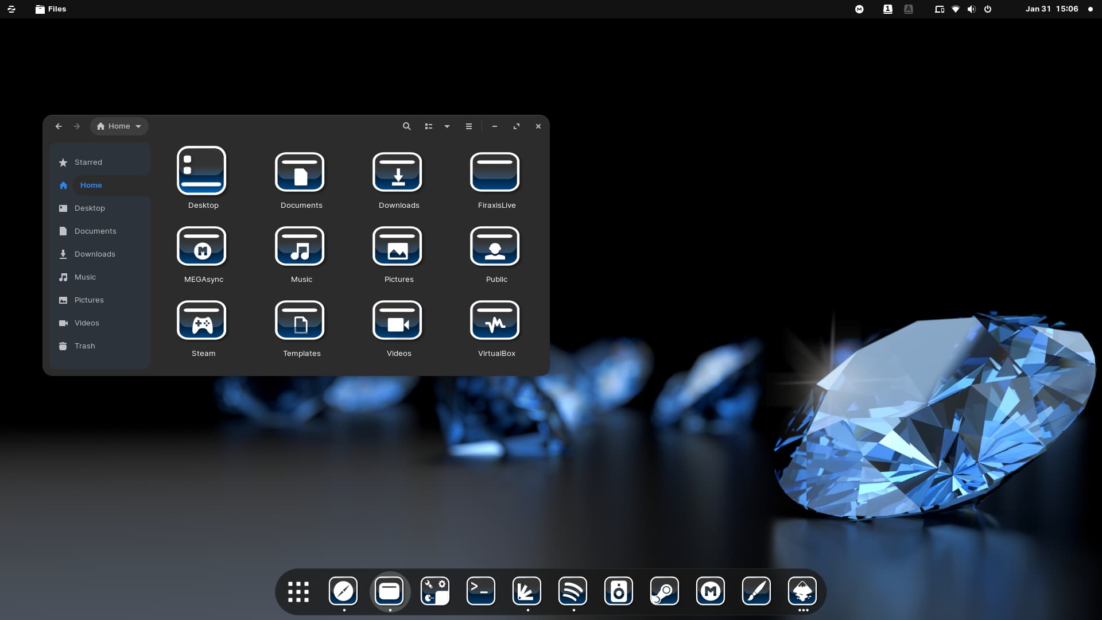Open the Documents folder icon in the file grid
The width and height of the screenshot is (1102, 620).
[300, 172]
